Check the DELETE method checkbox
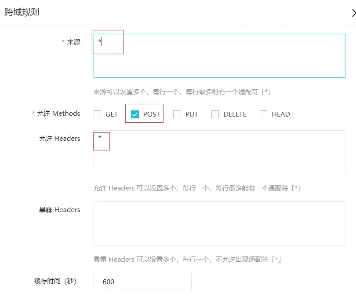 215,114
